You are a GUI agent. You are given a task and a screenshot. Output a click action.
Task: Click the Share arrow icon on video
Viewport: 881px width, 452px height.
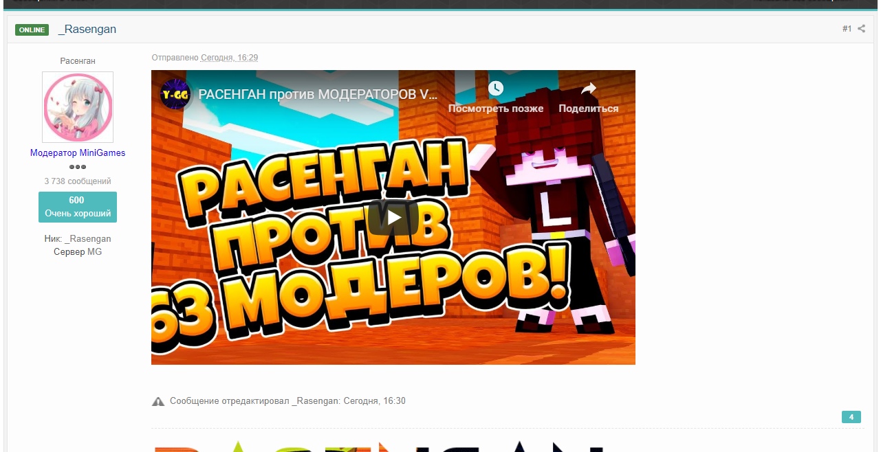click(589, 89)
